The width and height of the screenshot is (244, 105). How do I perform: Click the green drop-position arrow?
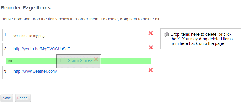[10, 61]
